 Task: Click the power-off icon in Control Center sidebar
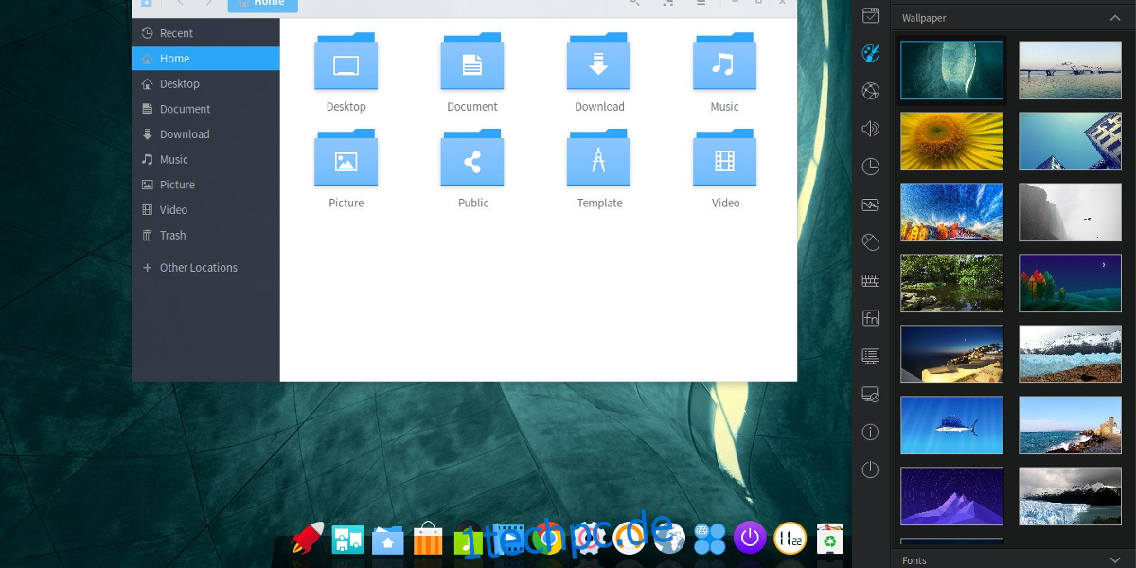pos(871,470)
